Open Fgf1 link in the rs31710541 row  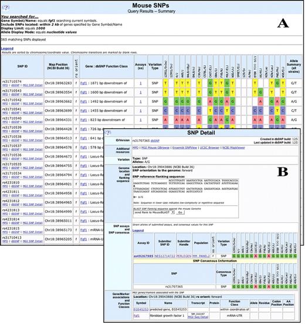click(84, 111)
